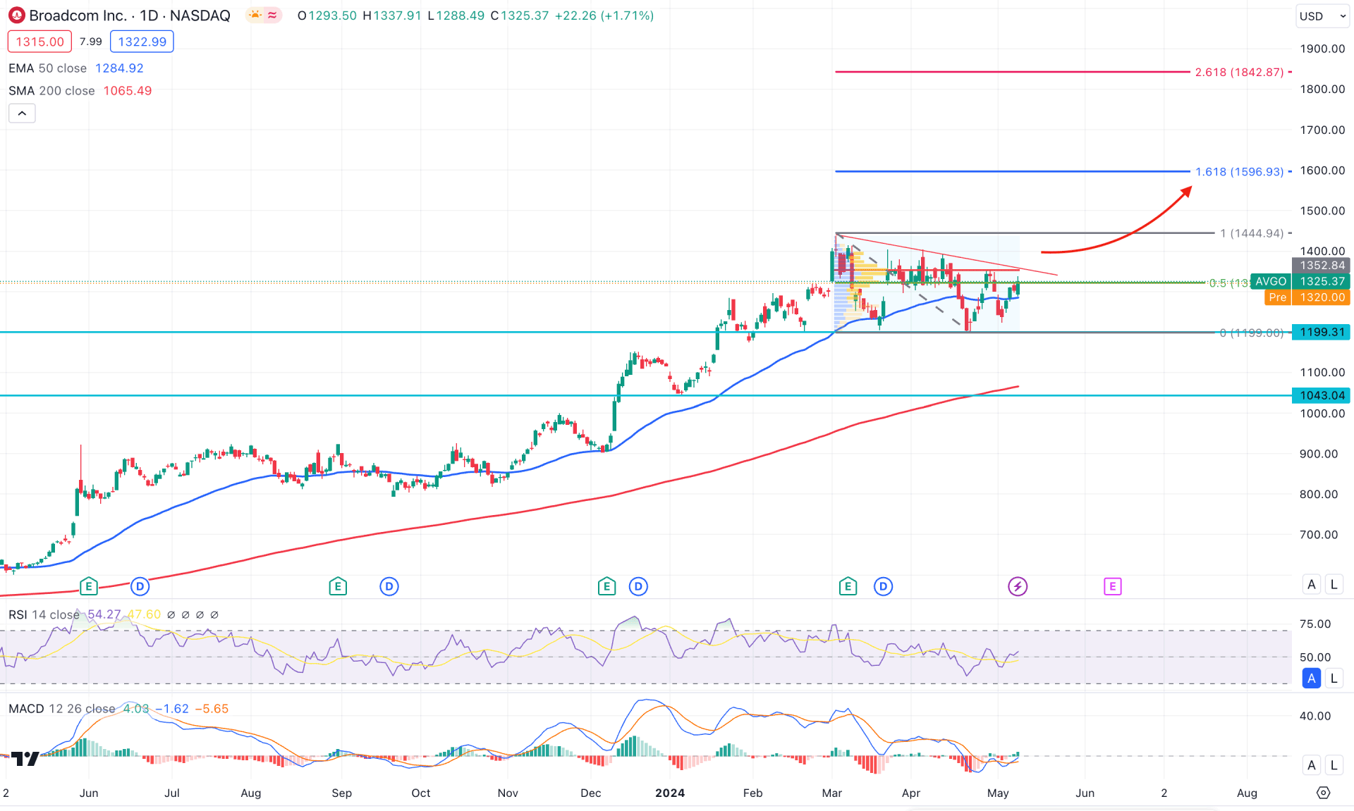This screenshot has height=811, width=1354.
Task: Click the high value H1337.91
Action: click(x=392, y=16)
